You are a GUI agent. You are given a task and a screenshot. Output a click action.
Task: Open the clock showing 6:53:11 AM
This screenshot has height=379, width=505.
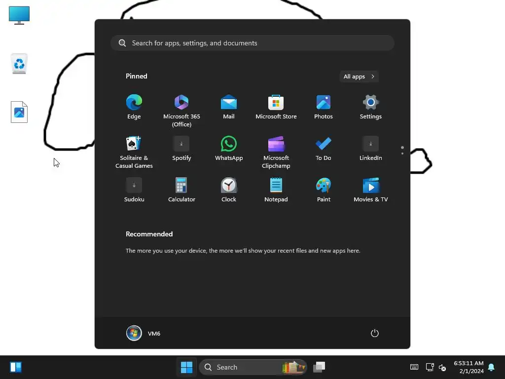469,367
